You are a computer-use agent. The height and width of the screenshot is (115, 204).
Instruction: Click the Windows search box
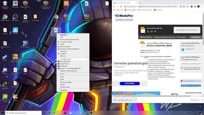click(x=23, y=113)
